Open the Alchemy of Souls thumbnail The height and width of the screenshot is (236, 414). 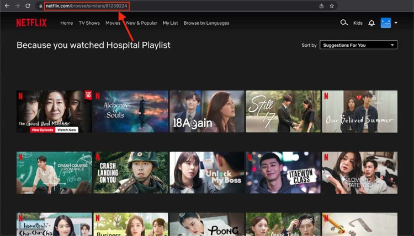[131, 112]
